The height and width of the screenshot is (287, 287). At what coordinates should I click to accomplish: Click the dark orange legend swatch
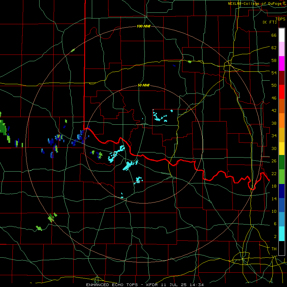click(282, 106)
